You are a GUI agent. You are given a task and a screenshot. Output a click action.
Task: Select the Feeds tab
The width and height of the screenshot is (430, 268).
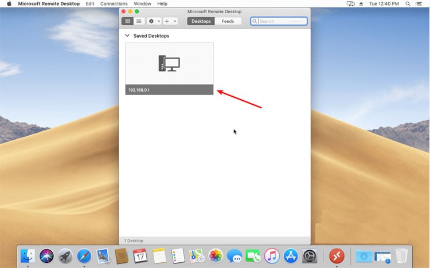pyautogui.click(x=228, y=21)
